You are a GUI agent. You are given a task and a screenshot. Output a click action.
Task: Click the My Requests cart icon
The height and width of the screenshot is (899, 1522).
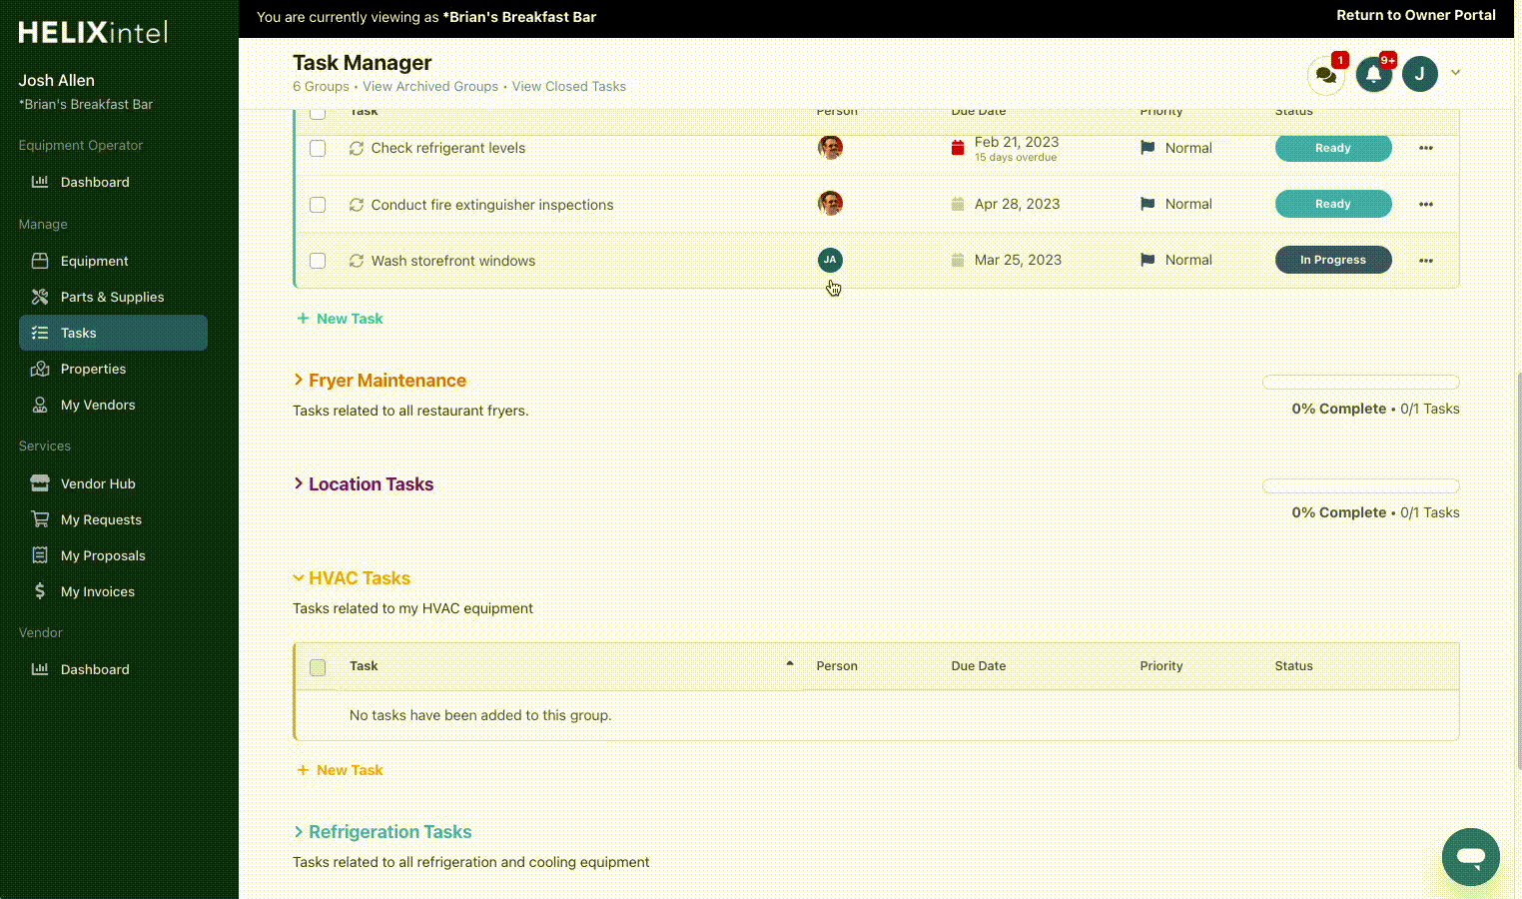40,519
